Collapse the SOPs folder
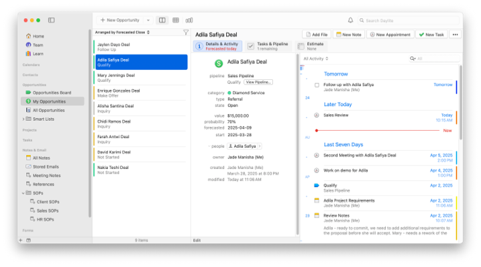481x267 pixels. [x=23, y=193]
